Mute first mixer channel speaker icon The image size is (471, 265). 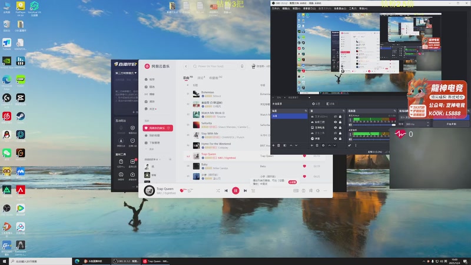[350, 125]
